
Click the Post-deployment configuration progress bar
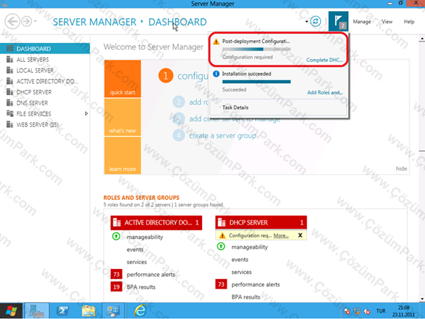(x=256, y=49)
